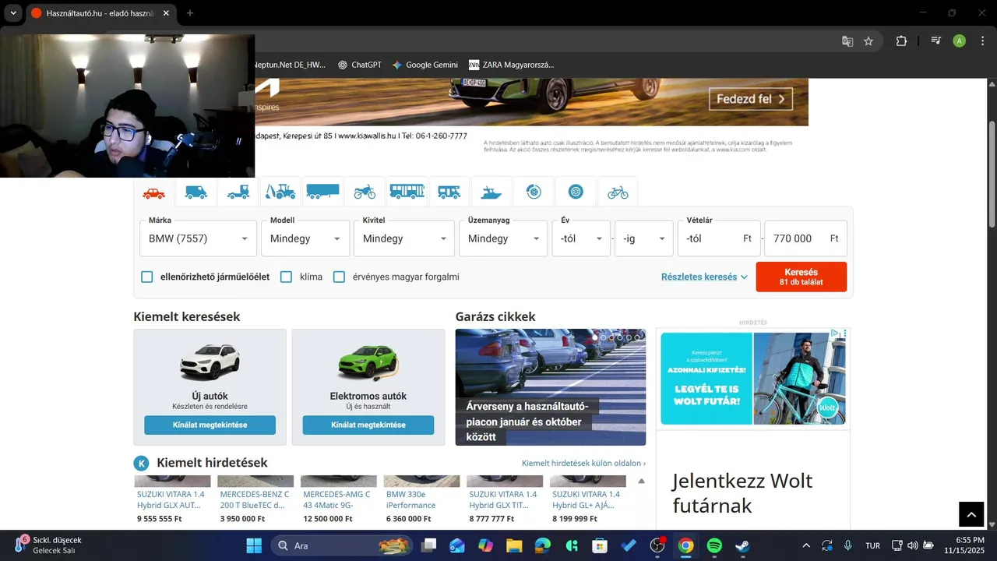Image resolution: width=997 pixels, height=561 pixels.
Task: Open the MERCEDES-AMG C 43 4Matic listing
Action: 336,499
